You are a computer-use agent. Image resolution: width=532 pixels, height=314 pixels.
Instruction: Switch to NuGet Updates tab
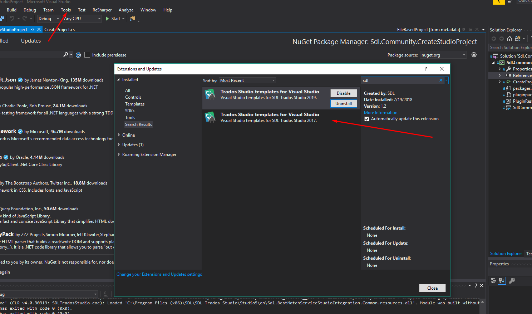31,41
